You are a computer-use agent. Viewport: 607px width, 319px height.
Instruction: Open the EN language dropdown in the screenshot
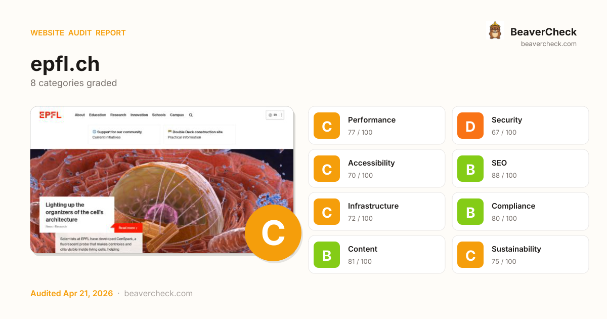(275, 115)
